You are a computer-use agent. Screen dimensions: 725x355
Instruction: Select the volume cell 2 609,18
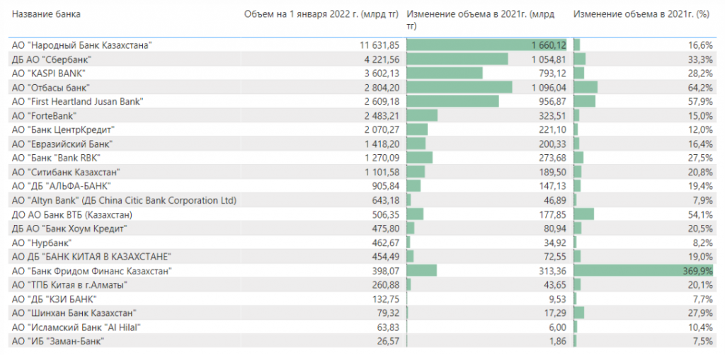[x=382, y=102]
